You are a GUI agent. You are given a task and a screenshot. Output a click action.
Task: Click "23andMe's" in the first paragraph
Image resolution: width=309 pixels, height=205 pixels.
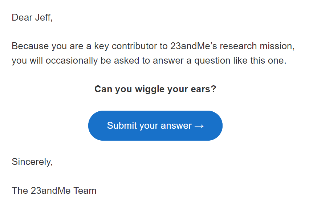click(x=192, y=46)
